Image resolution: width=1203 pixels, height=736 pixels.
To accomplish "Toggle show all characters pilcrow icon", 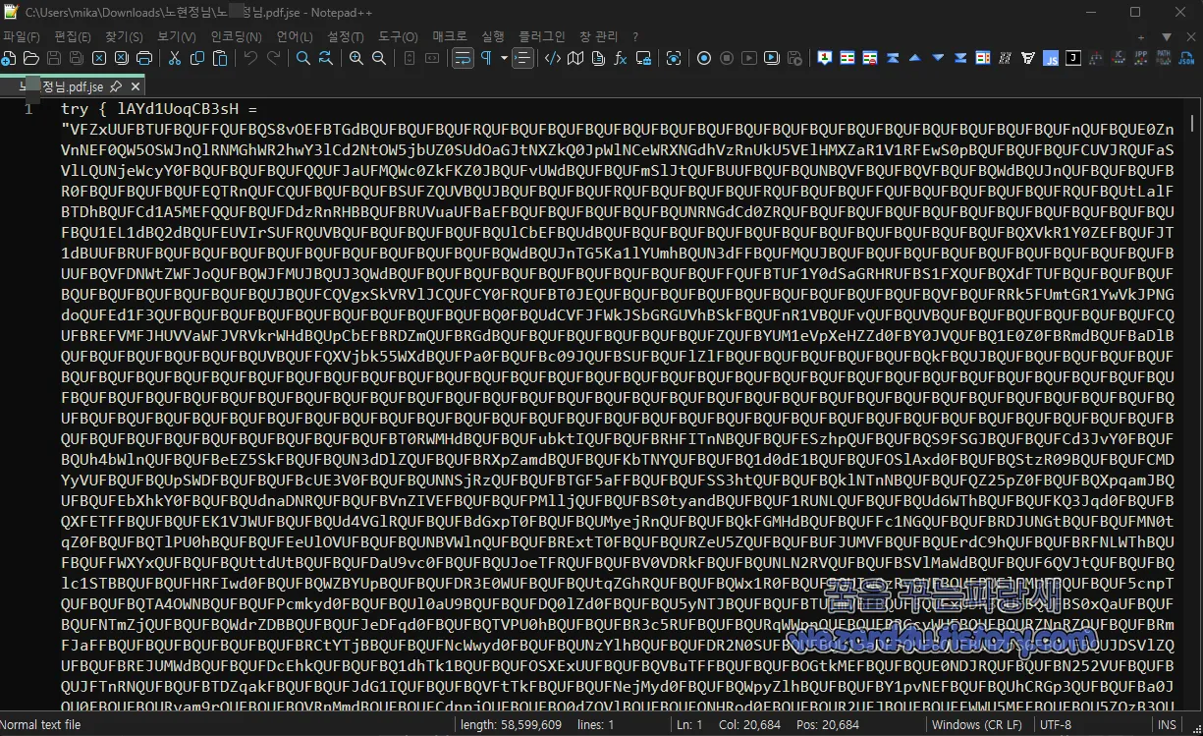I will pyautogui.click(x=486, y=58).
